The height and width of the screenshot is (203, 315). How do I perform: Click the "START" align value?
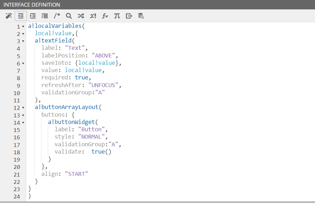pyautogui.click(x=76, y=174)
